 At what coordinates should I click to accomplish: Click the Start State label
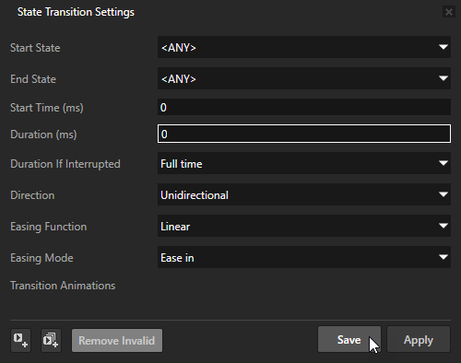click(35, 48)
